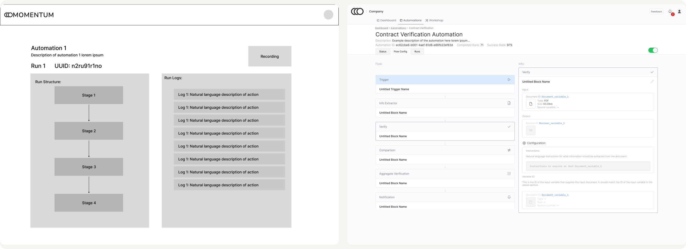Click the Contract Verification Automation title

(x=419, y=35)
